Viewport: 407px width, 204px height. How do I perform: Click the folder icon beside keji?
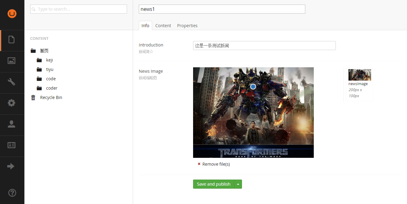39,60
